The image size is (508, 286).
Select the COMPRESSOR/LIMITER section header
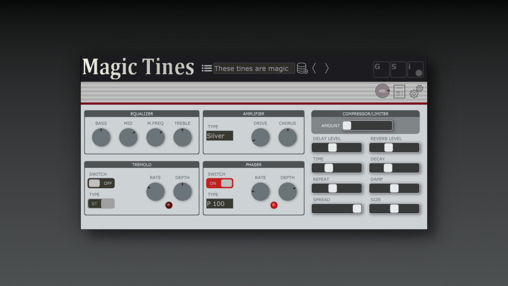pyautogui.click(x=365, y=113)
